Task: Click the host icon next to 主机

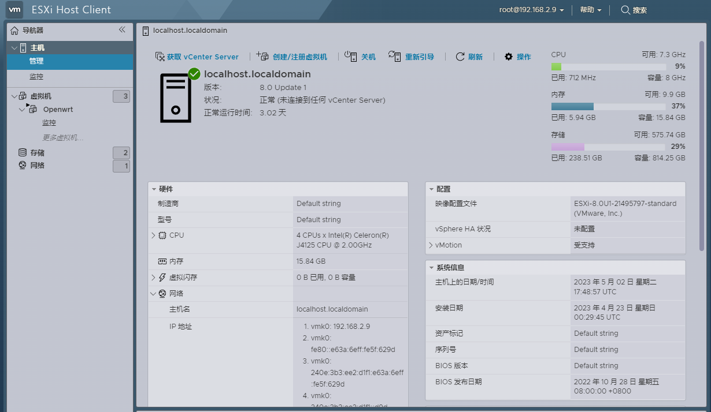Action: pyautogui.click(x=24, y=48)
